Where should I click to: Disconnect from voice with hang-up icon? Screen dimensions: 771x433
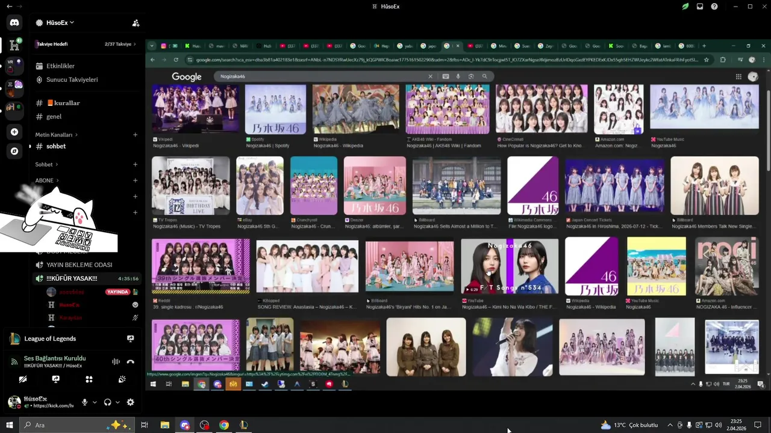[130, 361]
